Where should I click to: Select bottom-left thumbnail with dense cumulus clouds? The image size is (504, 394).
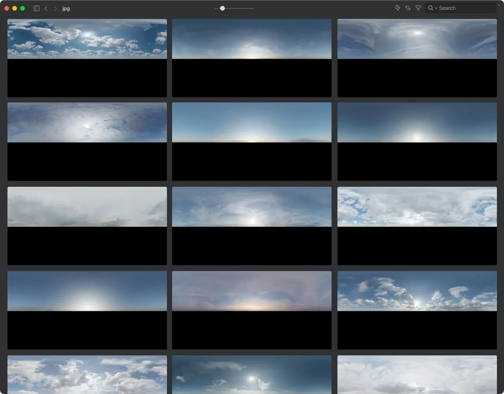(87, 375)
